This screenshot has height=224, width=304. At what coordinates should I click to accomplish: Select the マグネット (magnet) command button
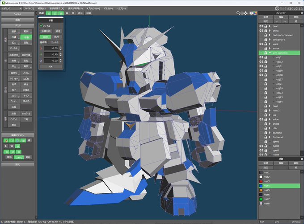(x=14, y=79)
